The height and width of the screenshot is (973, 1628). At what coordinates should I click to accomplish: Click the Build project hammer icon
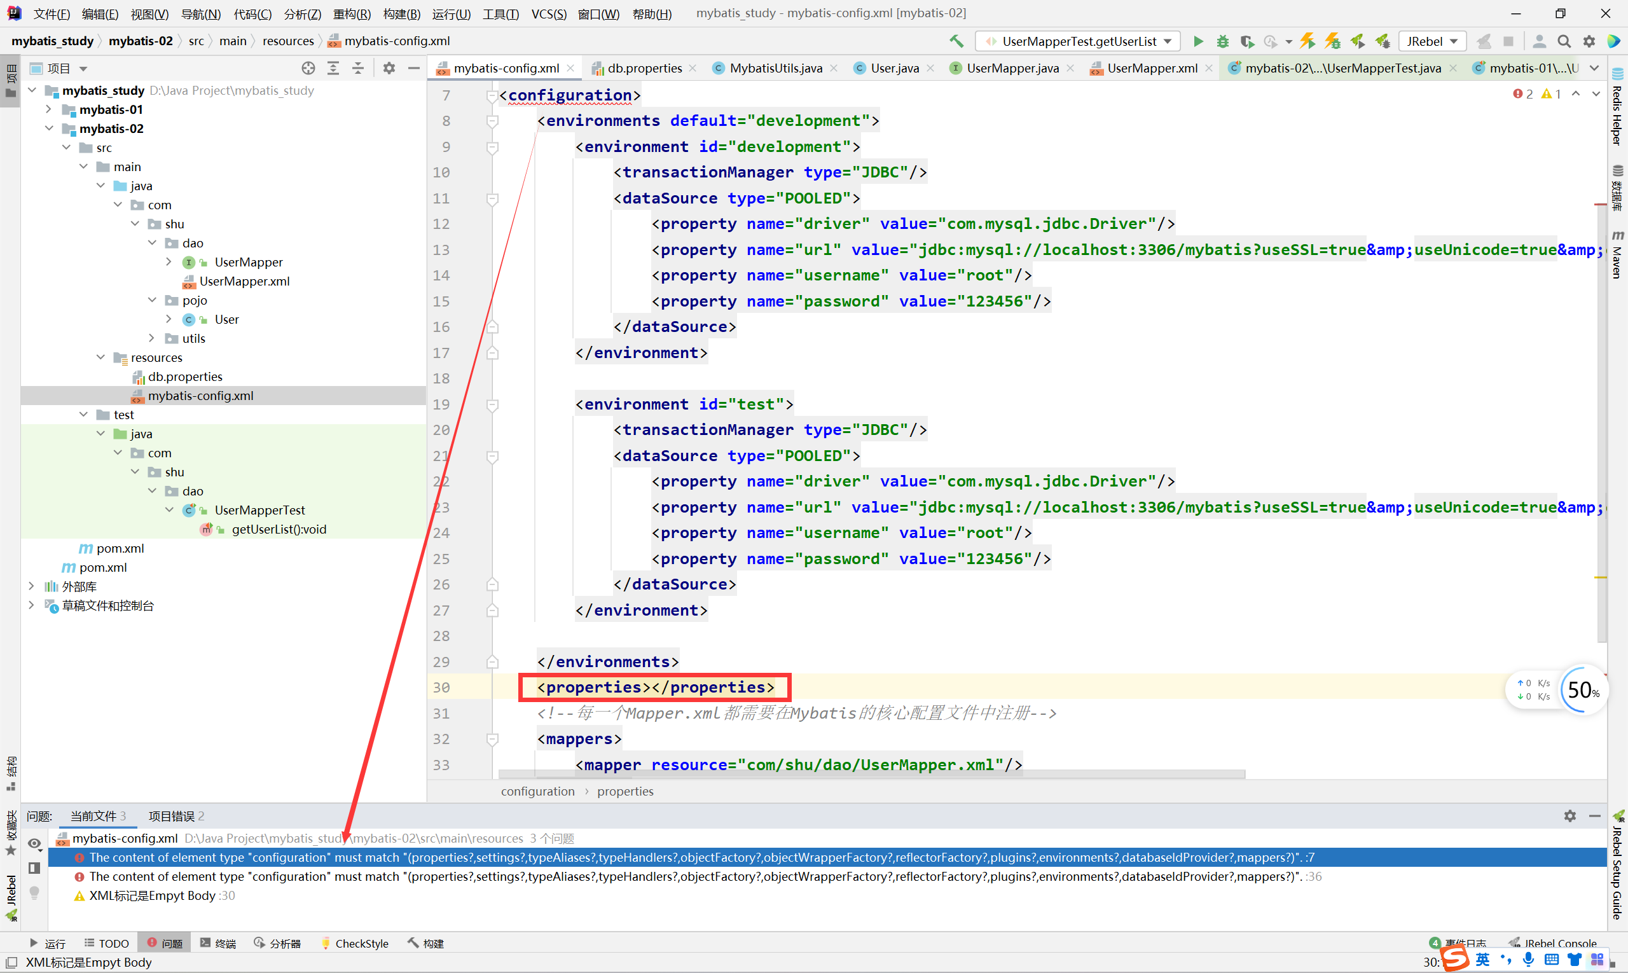956,41
